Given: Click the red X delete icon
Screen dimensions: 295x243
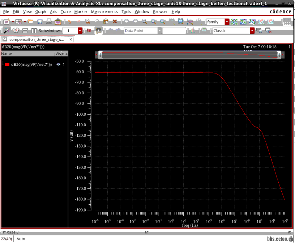Looking at the screenshot, I should click(115, 22).
